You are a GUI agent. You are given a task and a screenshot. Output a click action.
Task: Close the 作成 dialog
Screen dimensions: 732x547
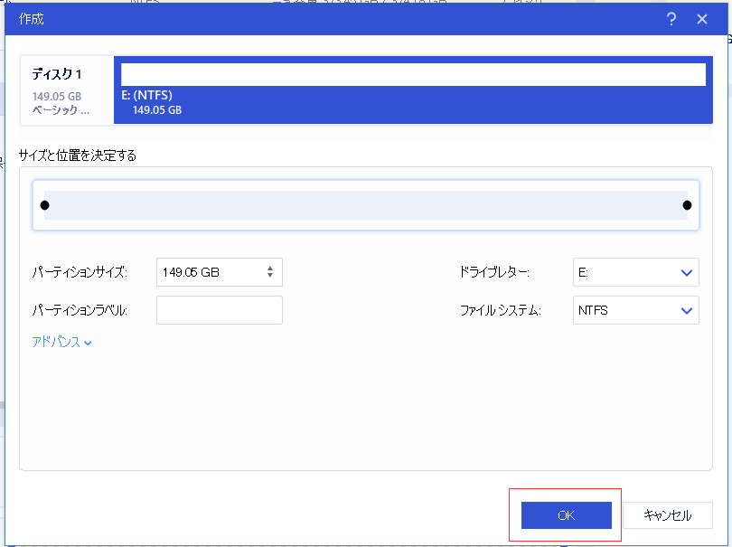(702, 18)
